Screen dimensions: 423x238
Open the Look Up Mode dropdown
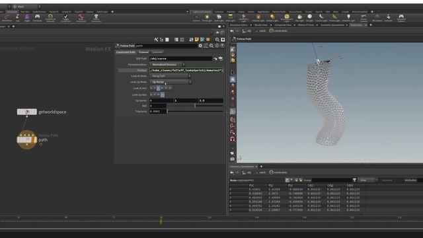click(171, 82)
